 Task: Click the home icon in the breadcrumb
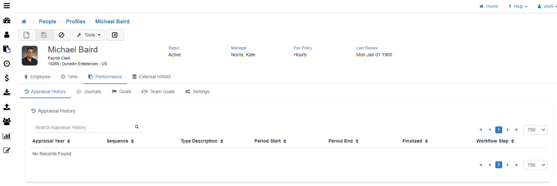coord(24,21)
